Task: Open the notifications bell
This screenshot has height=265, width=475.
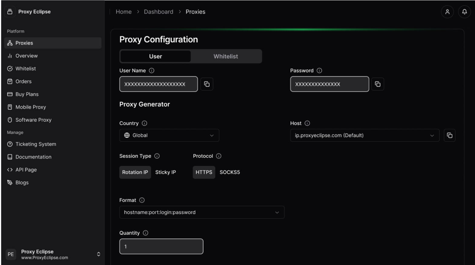Action: pyautogui.click(x=464, y=12)
